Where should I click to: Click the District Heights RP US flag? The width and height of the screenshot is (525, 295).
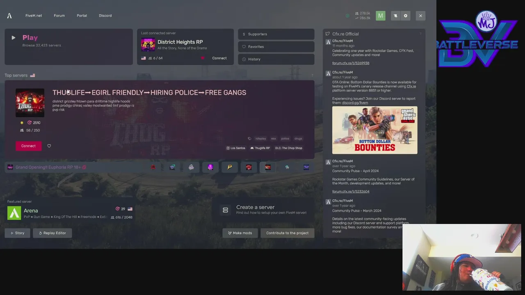coord(144,58)
